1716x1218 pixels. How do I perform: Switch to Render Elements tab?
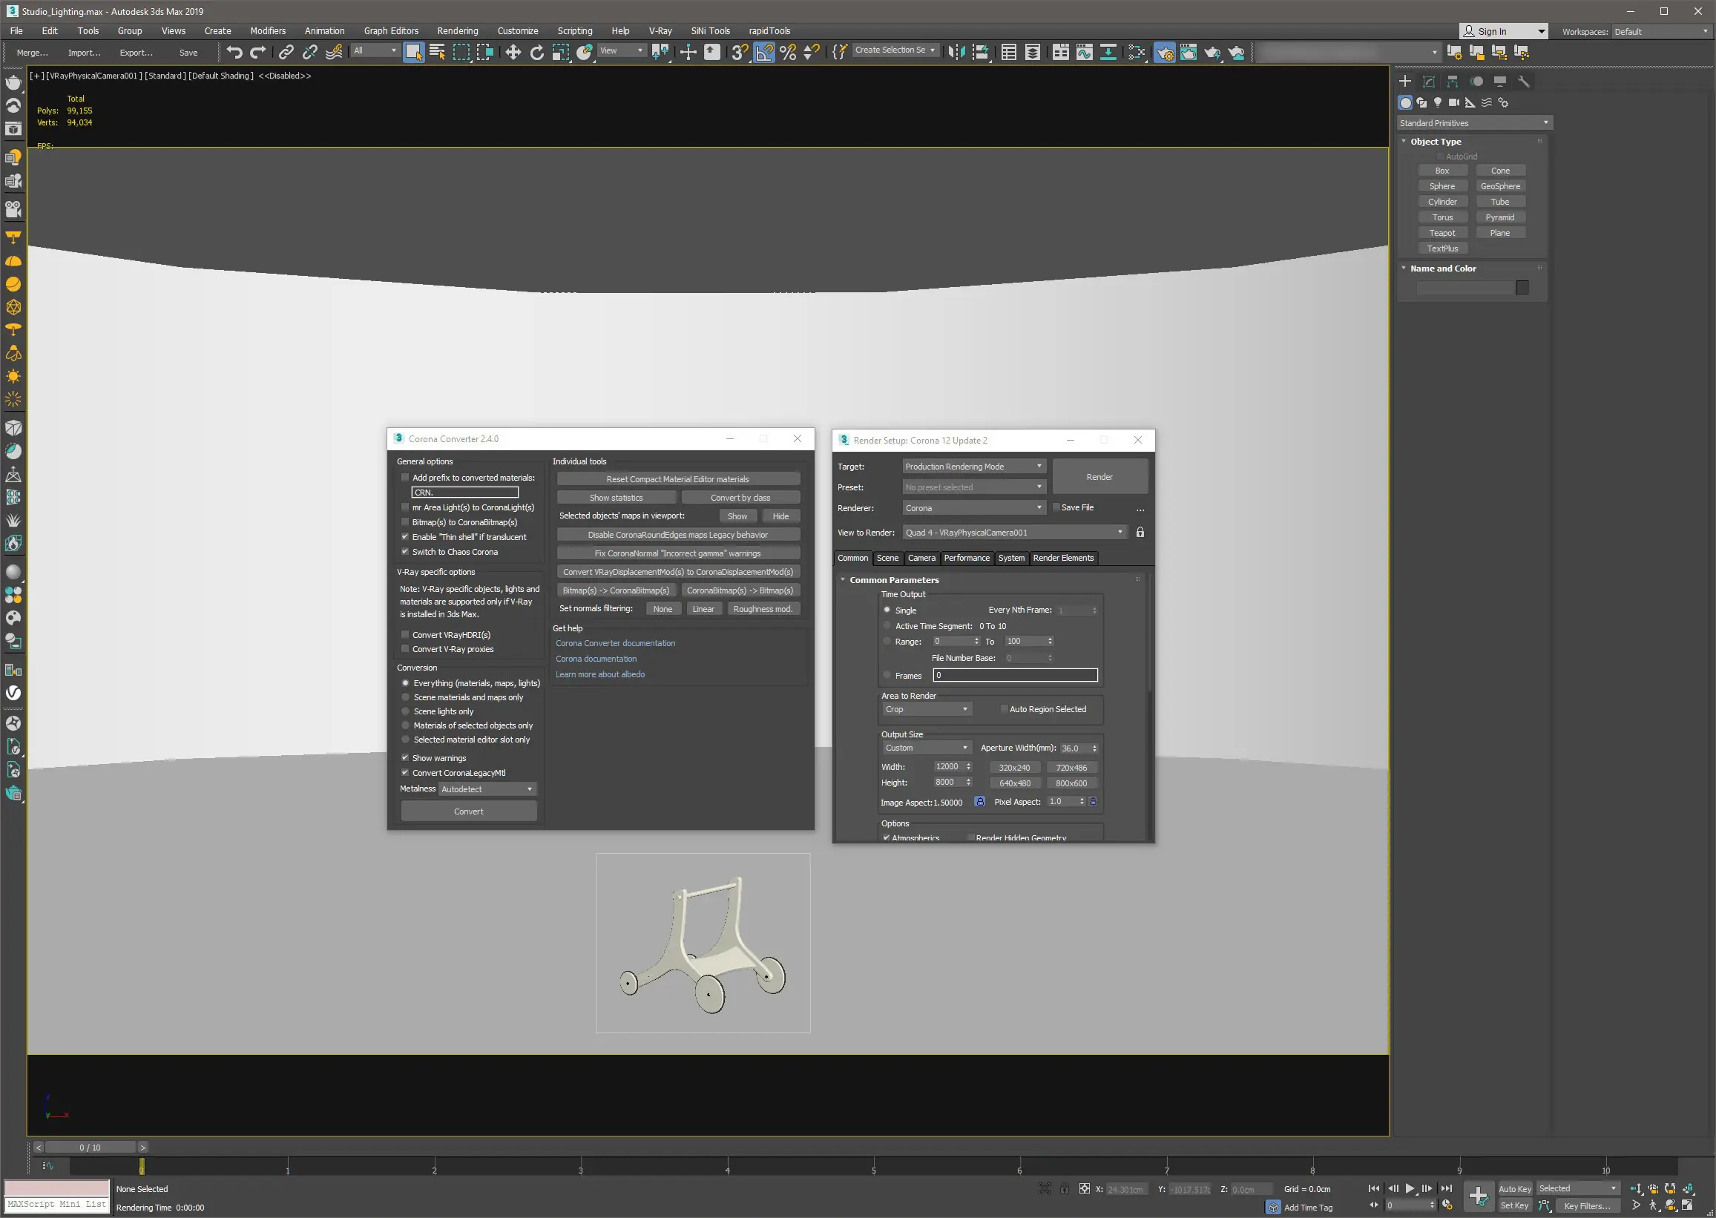click(1062, 558)
